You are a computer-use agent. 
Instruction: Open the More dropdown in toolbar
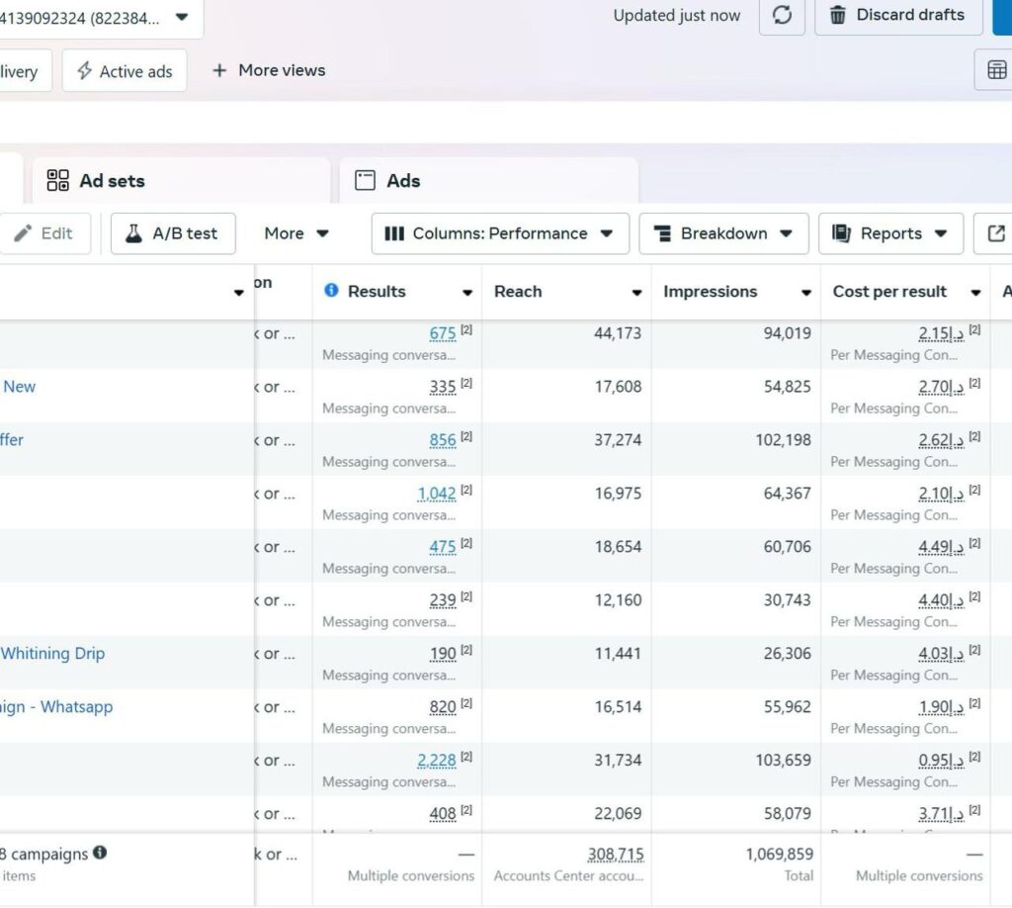tap(295, 233)
